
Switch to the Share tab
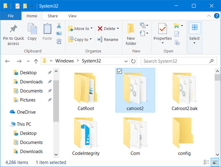[x=53, y=16]
